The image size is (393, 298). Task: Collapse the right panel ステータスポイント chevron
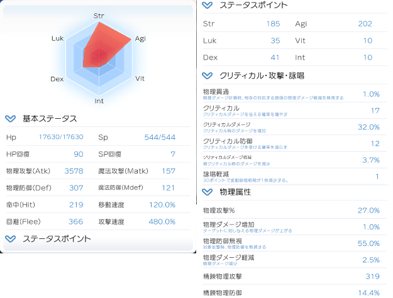208,5
